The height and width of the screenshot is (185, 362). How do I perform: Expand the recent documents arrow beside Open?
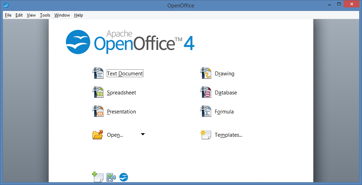point(143,134)
